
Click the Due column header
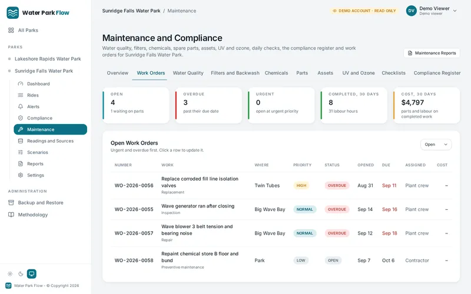386,165
